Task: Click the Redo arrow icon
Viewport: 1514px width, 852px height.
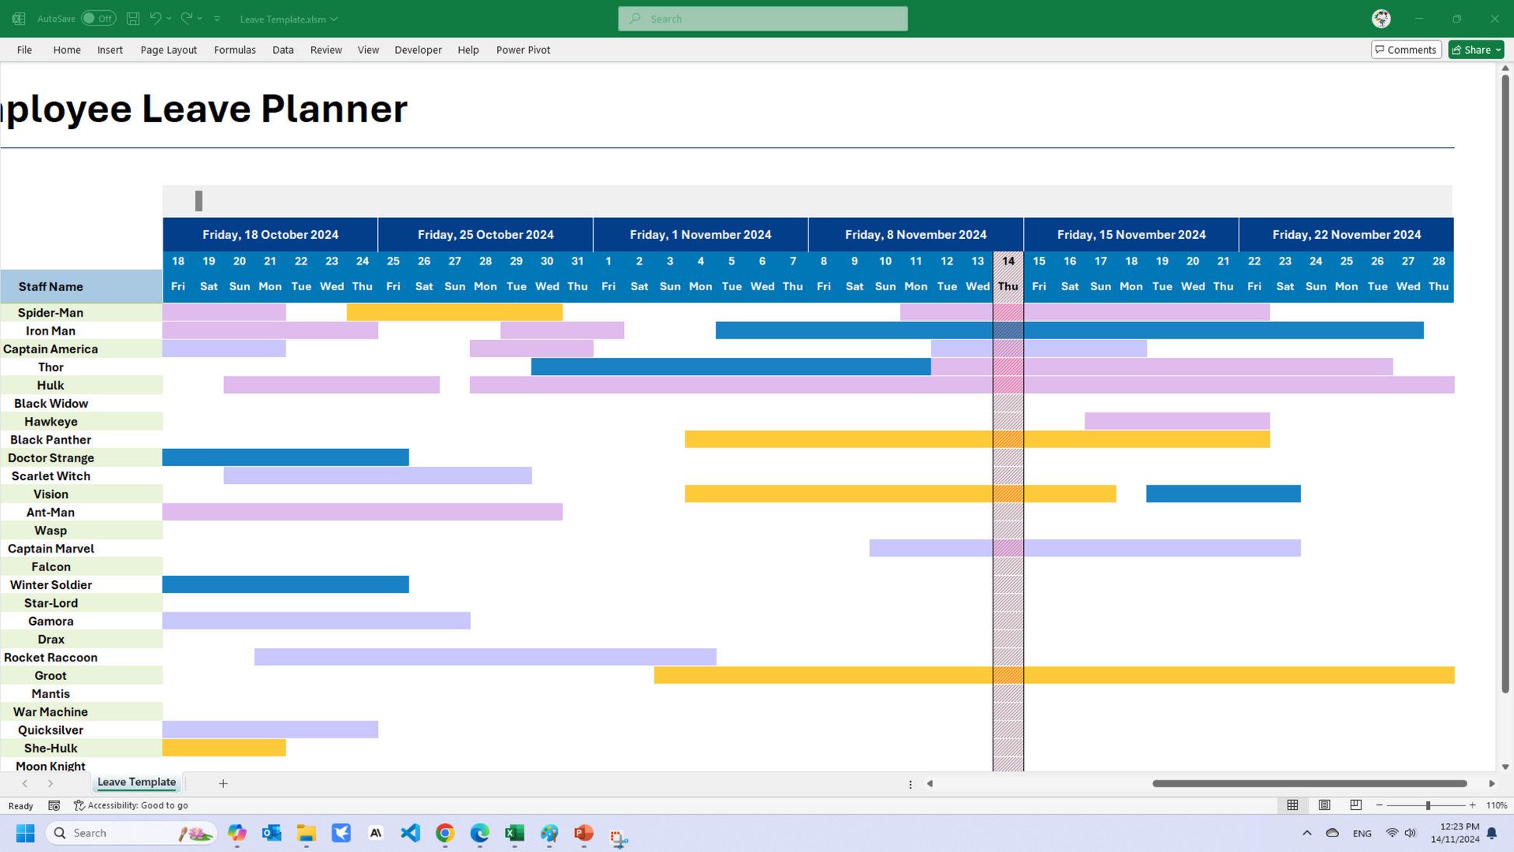Action: pos(186,19)
